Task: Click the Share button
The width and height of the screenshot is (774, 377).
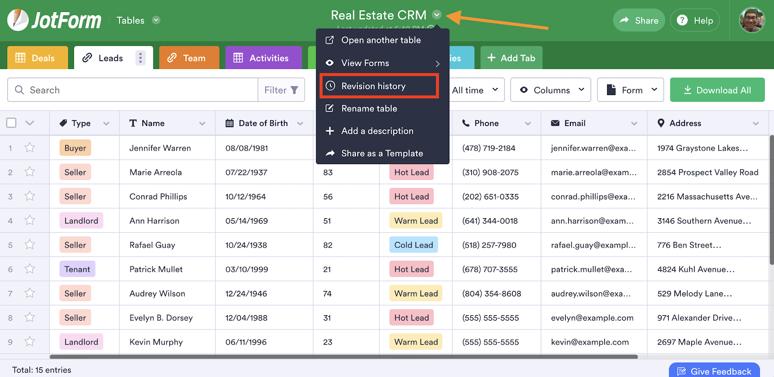Action: coord(639,20)
